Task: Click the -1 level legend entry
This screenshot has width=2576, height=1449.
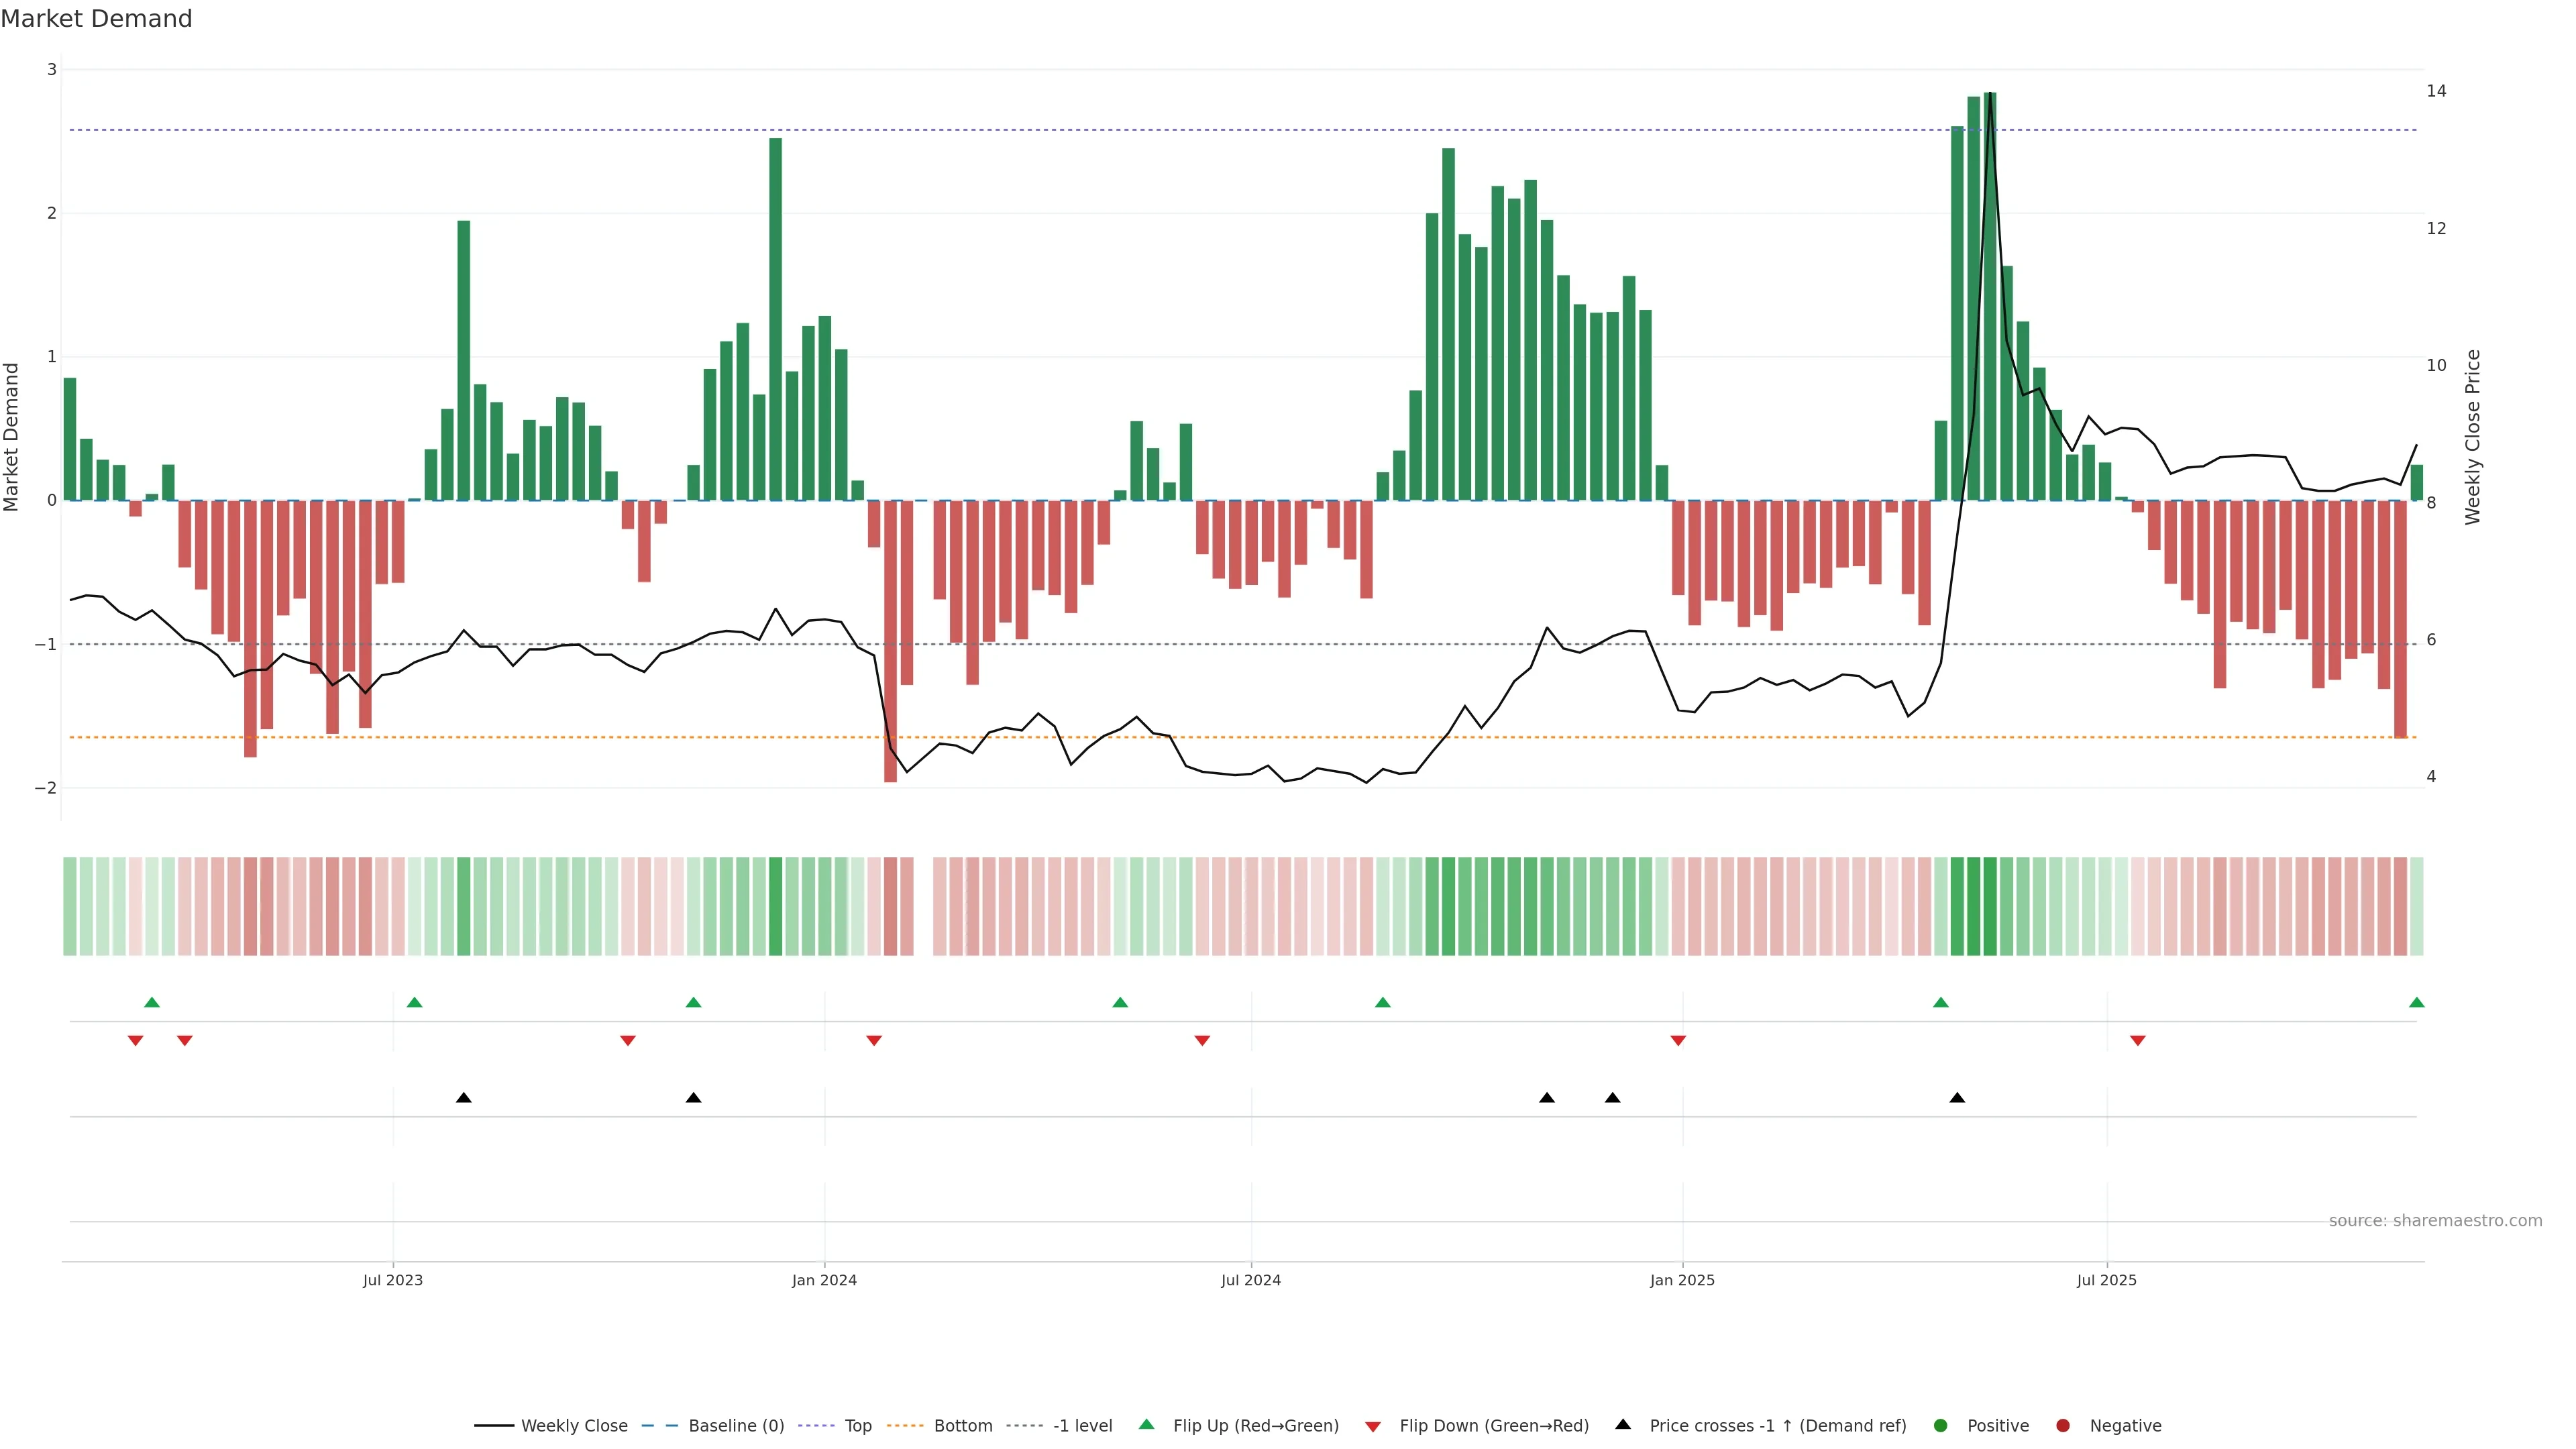Action: (x=1082, y=1426)
